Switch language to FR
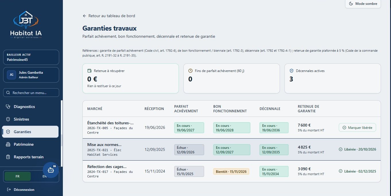 pos(18,176)
